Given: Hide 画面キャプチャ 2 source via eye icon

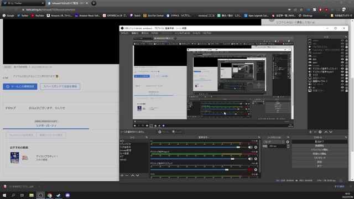Looking at the screenshot, I should 342,81.
